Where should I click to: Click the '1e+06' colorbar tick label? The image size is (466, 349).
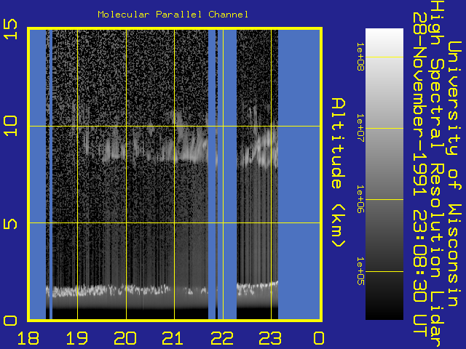tap(360, 199)
